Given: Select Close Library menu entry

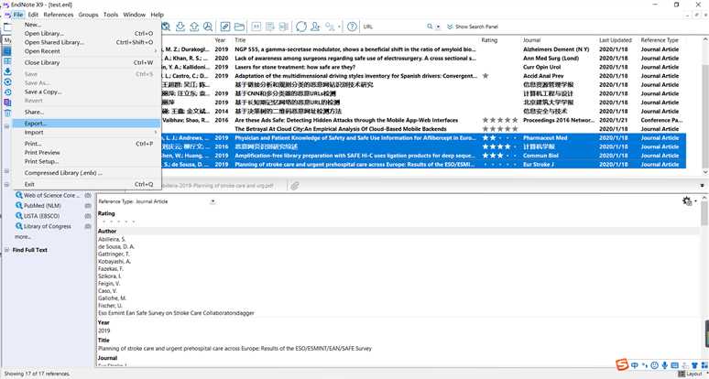Looking at the screenshot, I should click(x=86, y=63).
